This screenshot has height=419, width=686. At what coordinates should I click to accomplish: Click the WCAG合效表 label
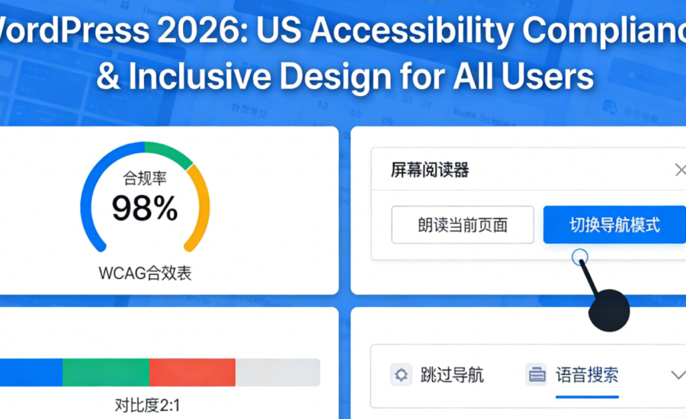(145, 273)
